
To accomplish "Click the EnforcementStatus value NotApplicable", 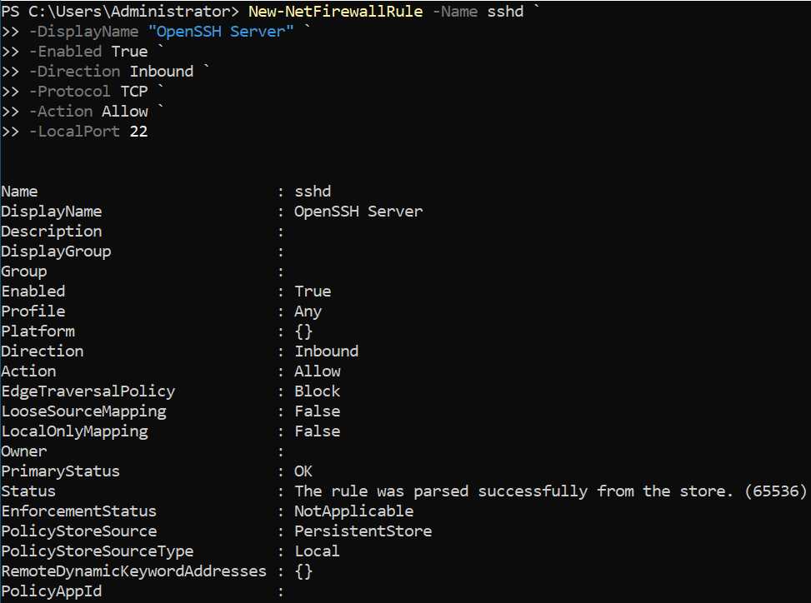I will (353, 511).
